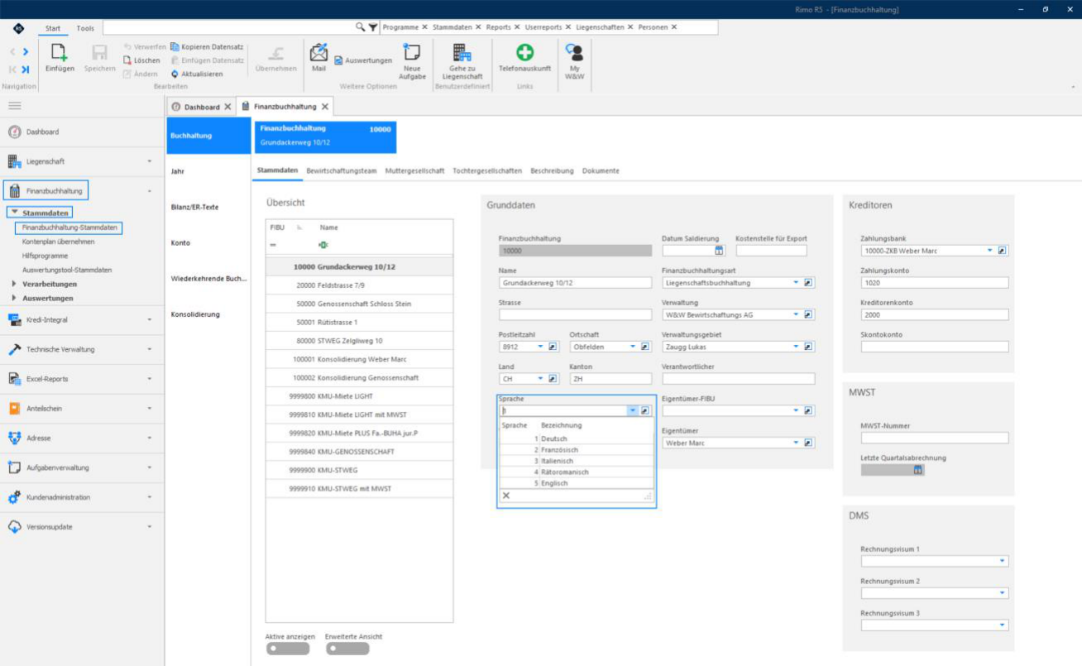Open the Eigentümer-FIBU dropdown

[x=797, y=410]
